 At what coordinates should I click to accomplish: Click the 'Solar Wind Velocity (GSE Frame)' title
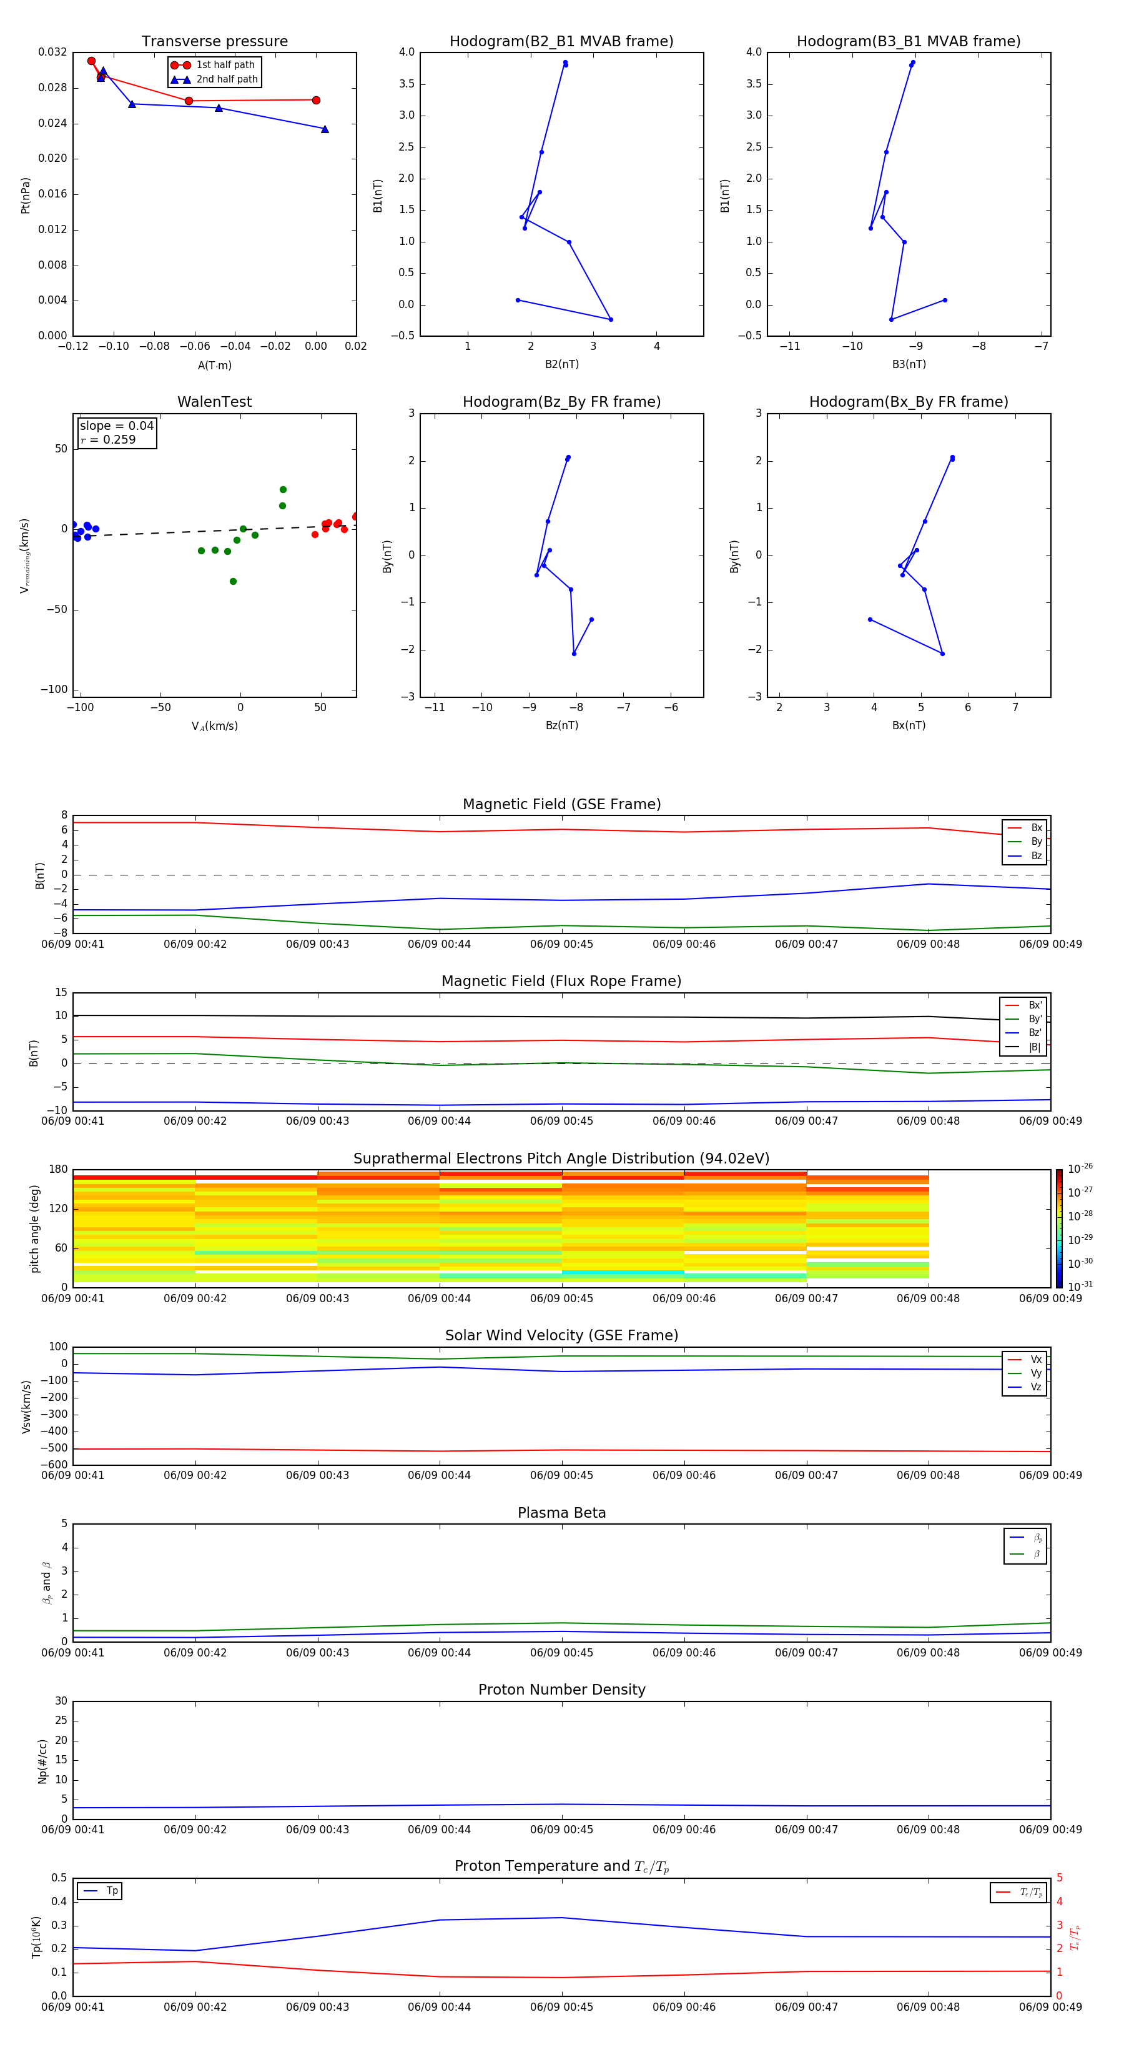pos(561,1336)
